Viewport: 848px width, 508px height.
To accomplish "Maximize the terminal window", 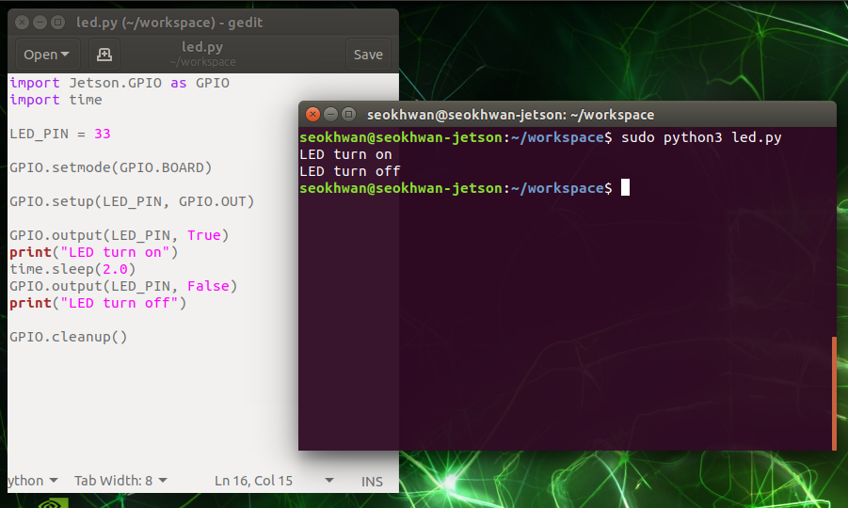I will [349, 115].
